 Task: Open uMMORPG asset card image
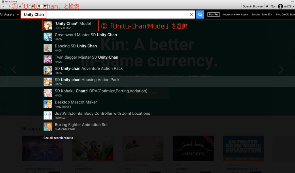coord(193,148)
